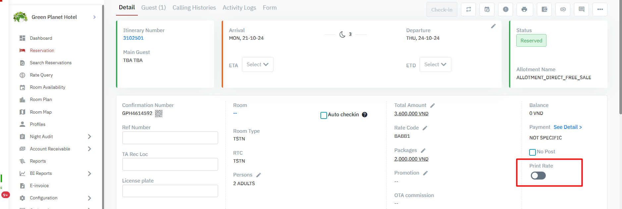The width and height of the screenshot is (622, 209).
Task: Click the comment message icon
Action: coord(581,9)
